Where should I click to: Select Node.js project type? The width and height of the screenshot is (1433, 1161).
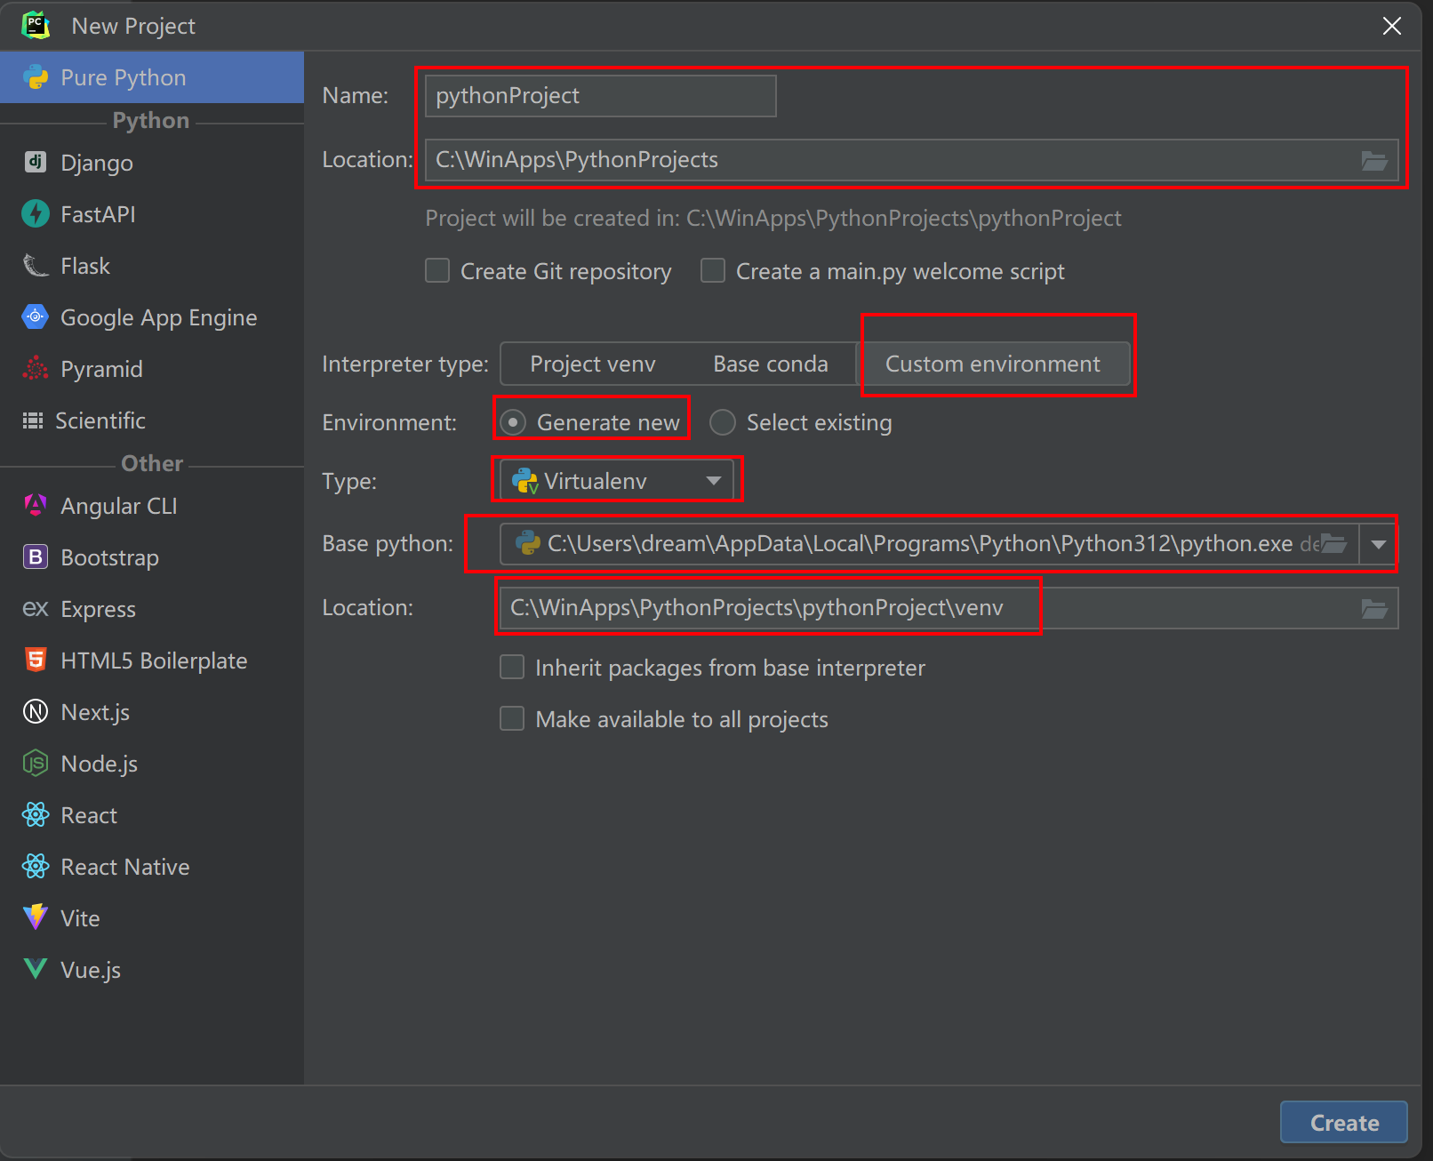(152, 764)
